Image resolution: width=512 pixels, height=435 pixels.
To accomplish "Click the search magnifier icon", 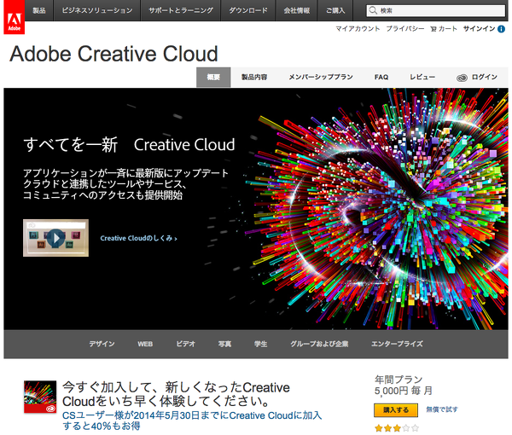I will tap(373, 11).
